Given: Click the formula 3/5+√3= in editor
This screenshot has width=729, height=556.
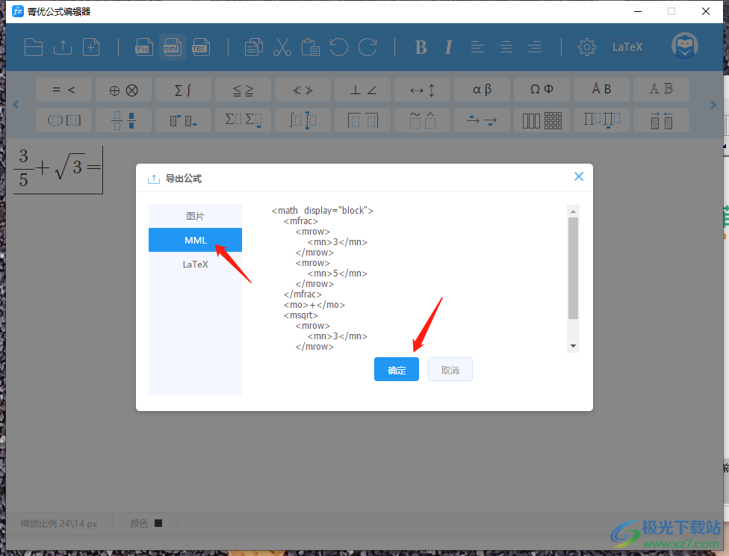Looking at the screenshot, I should [58, 168].
